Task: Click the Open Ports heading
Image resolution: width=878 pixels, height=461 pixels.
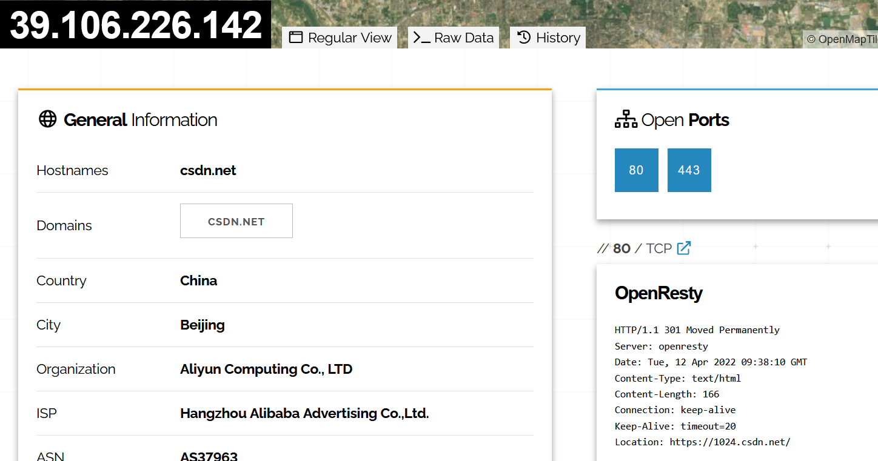Action: coord(685,120)
